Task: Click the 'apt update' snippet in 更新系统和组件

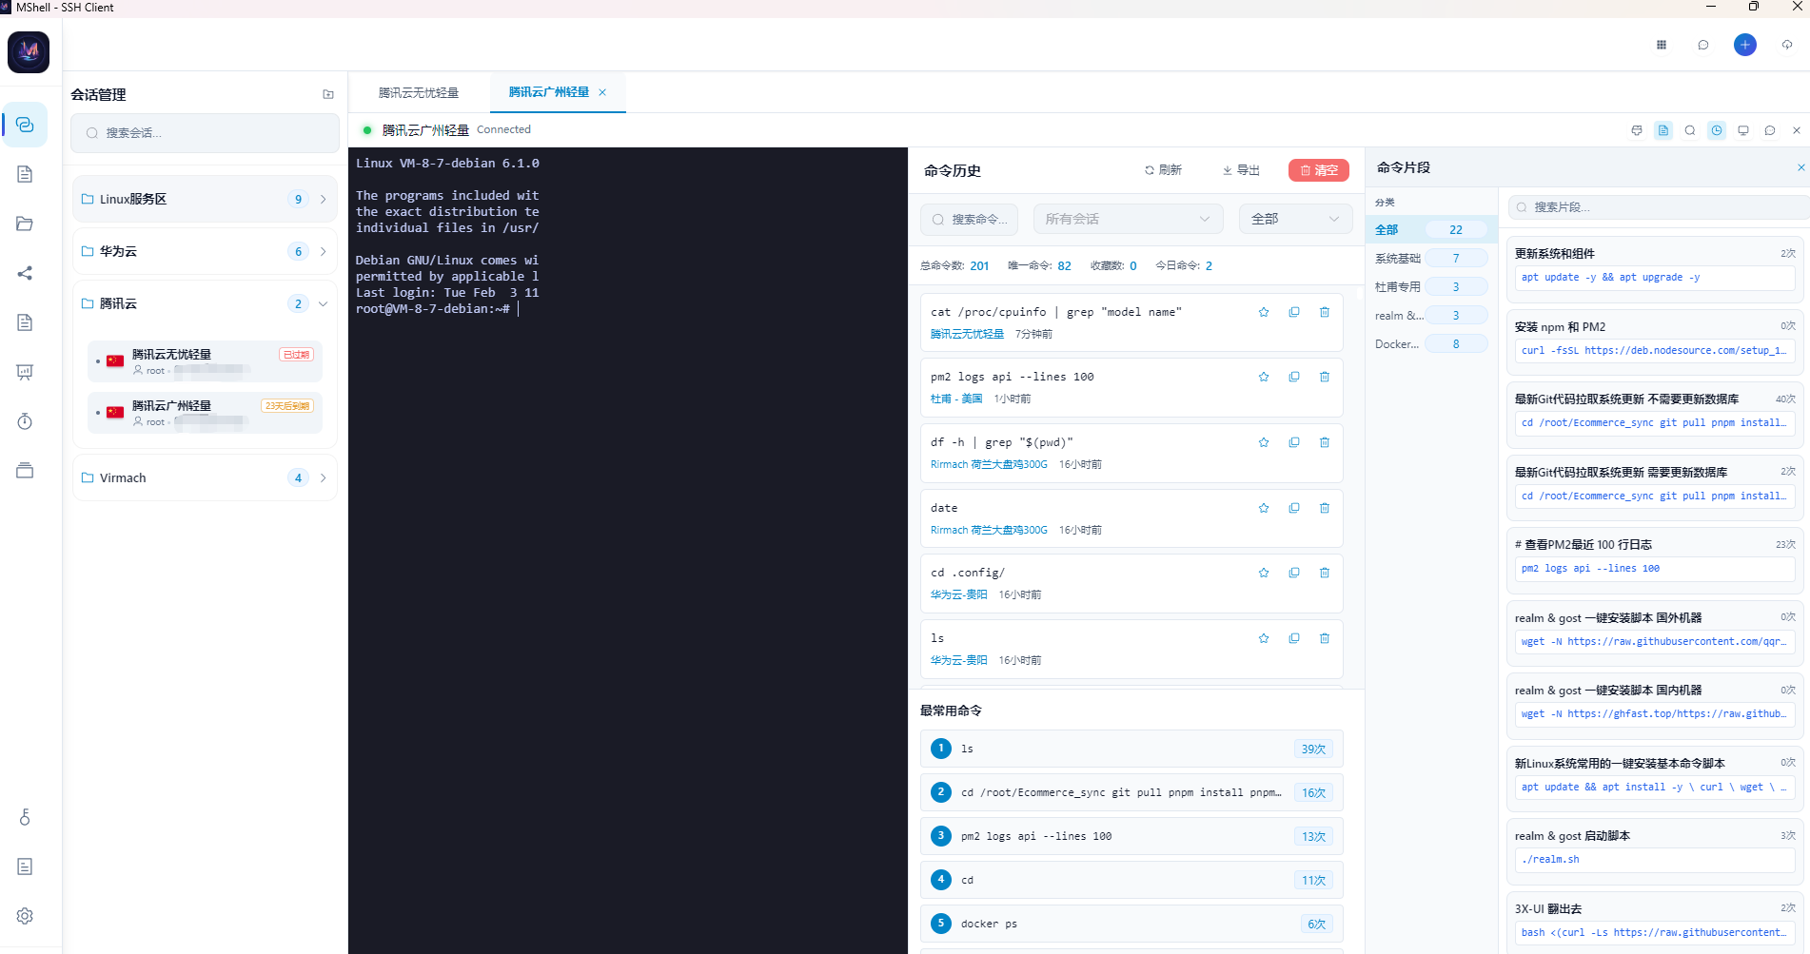Action: click(x=1654, y=277)
